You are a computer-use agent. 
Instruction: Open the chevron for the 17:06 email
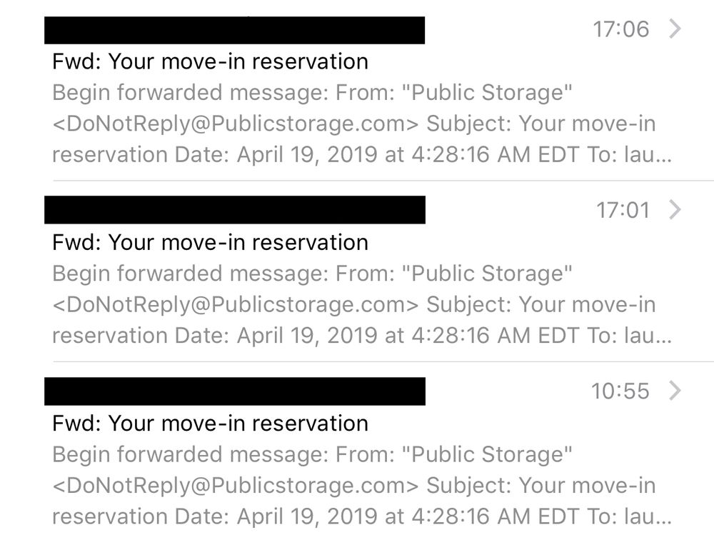(675, 29)
